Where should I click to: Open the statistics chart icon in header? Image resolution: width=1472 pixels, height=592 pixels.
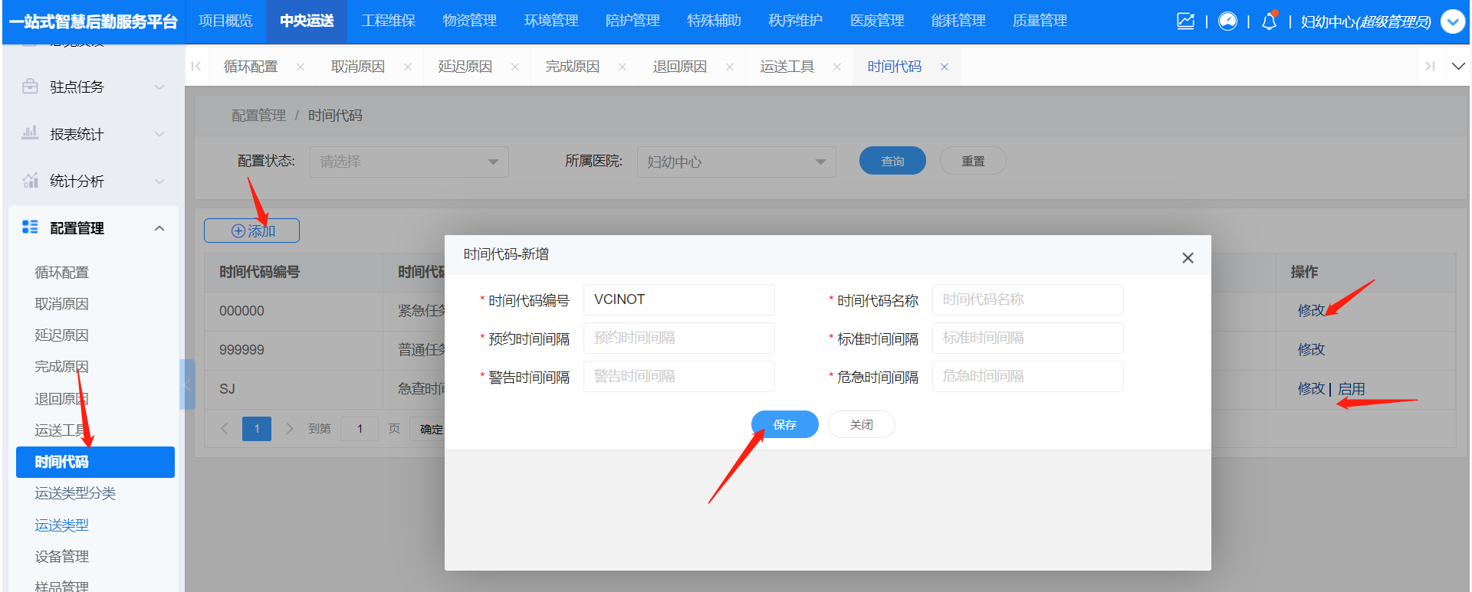click(x=1185, y=21)
